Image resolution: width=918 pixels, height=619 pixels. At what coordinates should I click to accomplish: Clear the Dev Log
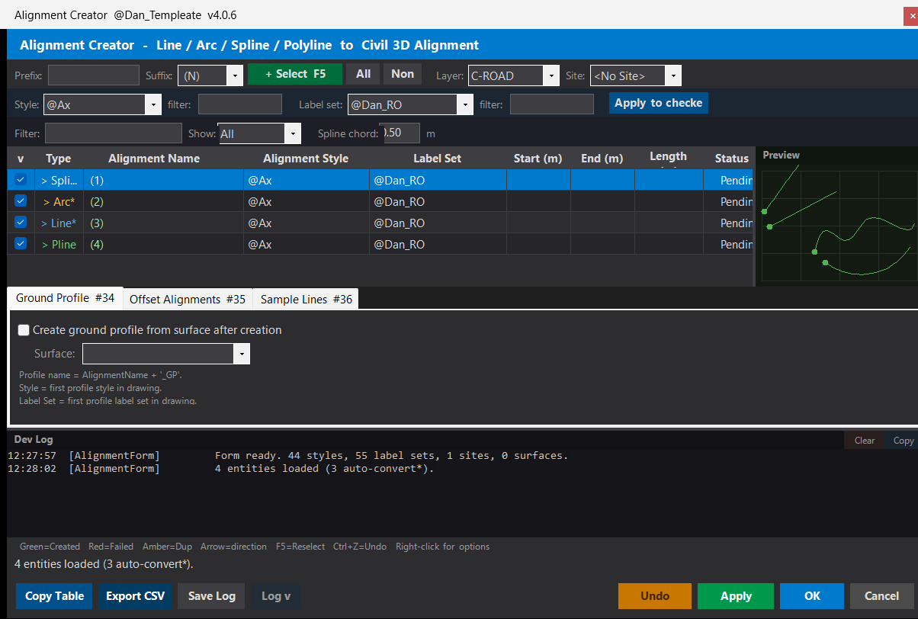pos(864,441)
